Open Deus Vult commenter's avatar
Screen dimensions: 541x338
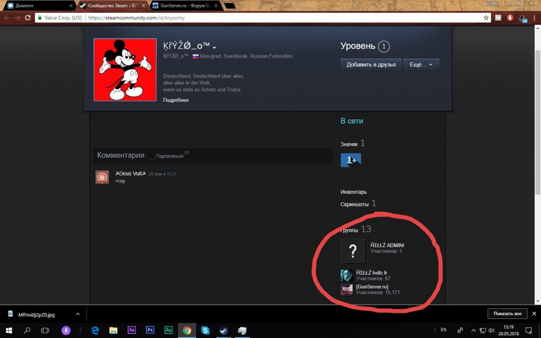tap(102, 177)
